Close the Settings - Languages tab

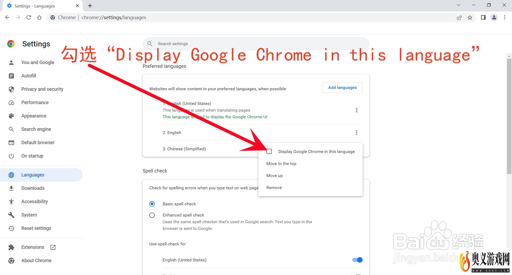77,6
